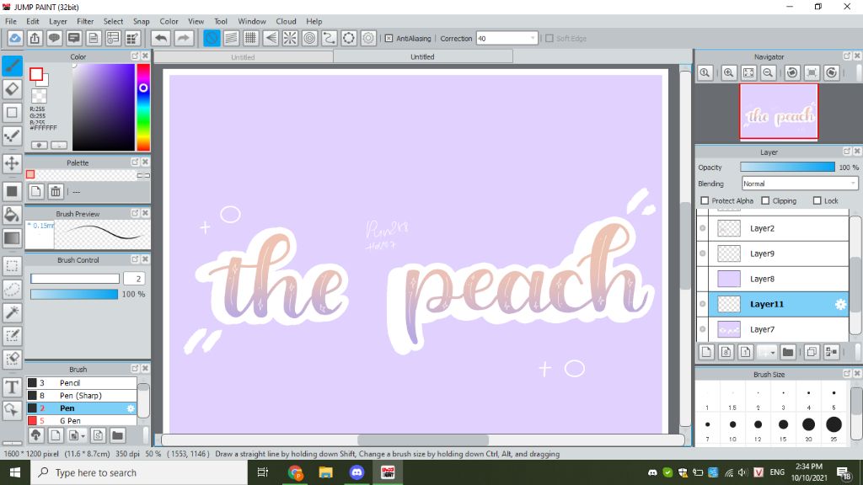Click the Undo arrow
The width and height of the screenshot is (863, 485).
[161, 39]
